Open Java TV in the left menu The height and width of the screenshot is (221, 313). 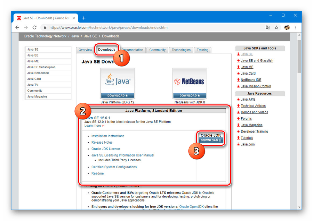click(x=48, y=85)
